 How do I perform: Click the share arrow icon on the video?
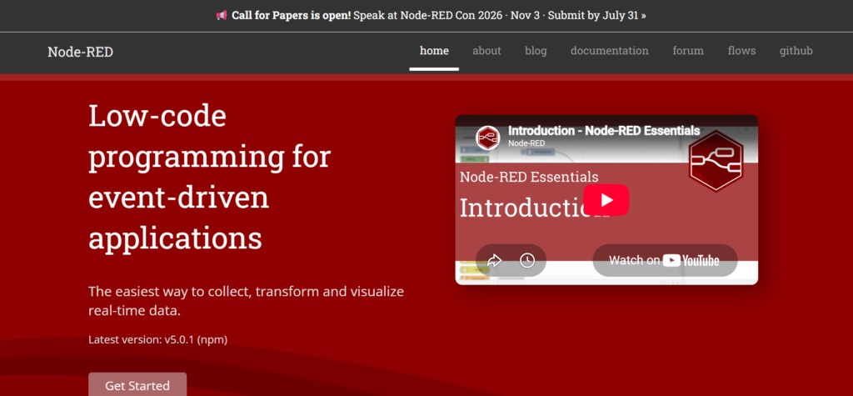click(494, 260)
